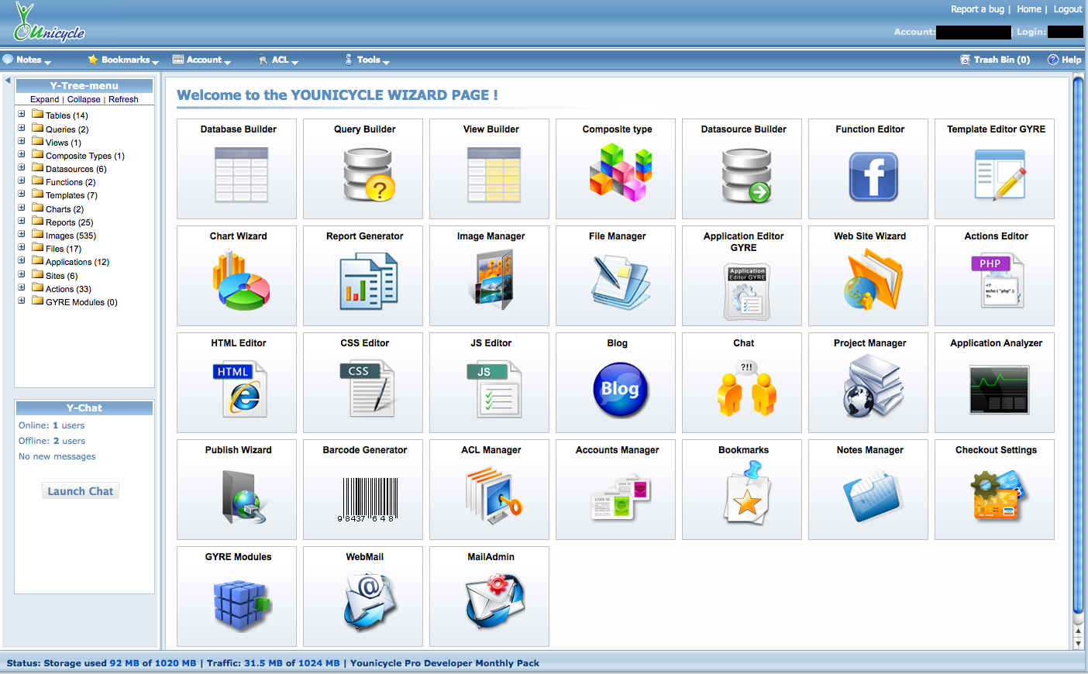Click the Refresh link in Y-Tree-menu

(123, 99)
